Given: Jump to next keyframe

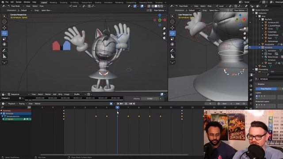Looking at the screenshot, I should [130, 104].
